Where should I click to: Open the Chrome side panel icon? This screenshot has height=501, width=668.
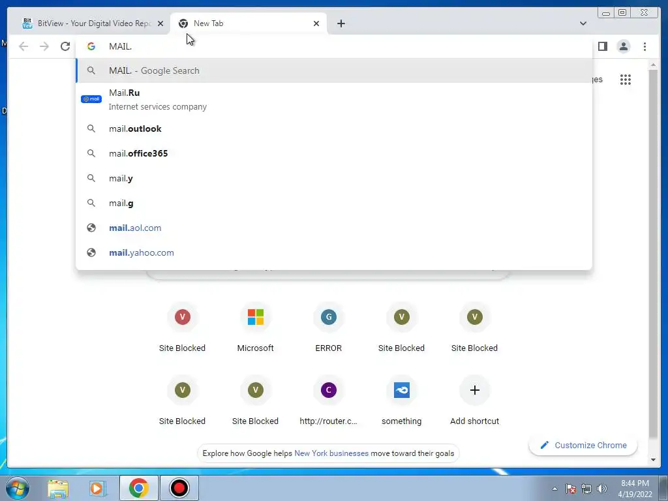point(602,46)
